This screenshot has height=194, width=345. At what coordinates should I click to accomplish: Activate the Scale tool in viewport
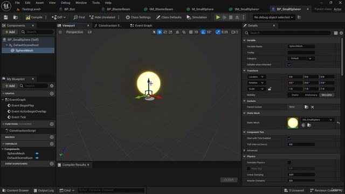pyautogui.click(x=170, y=32)
